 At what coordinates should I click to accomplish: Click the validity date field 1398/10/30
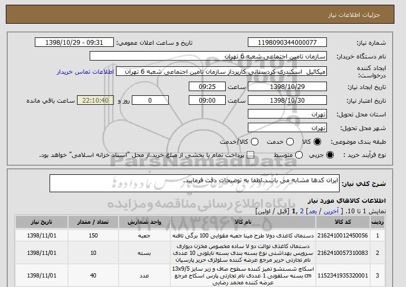click(287, 101)
